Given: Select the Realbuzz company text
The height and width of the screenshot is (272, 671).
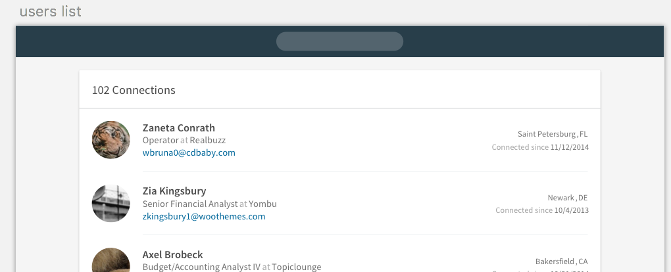Looking at the screenshot, I should pos(208,141).
